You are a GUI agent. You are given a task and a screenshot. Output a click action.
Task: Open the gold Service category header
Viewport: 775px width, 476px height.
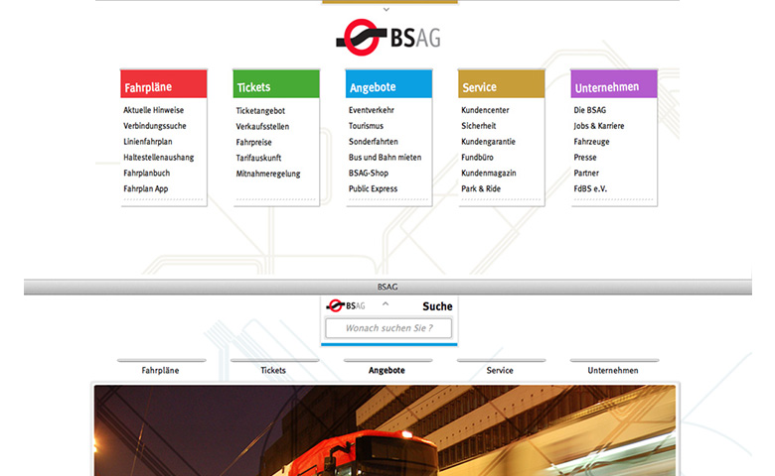(x=502, y=84)
